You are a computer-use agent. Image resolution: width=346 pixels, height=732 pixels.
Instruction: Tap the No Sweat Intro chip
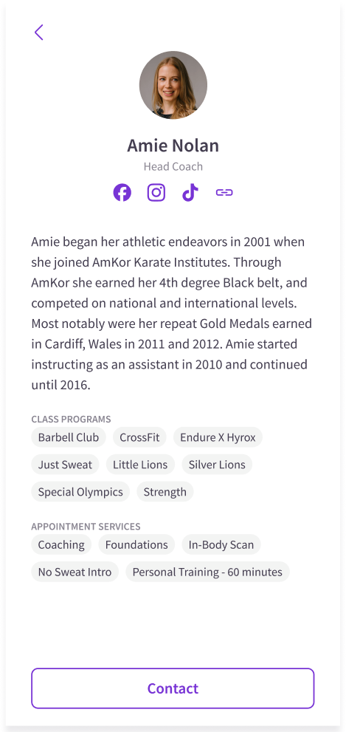75,572
